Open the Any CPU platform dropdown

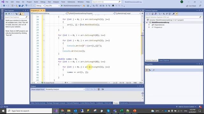click(53, 6)
